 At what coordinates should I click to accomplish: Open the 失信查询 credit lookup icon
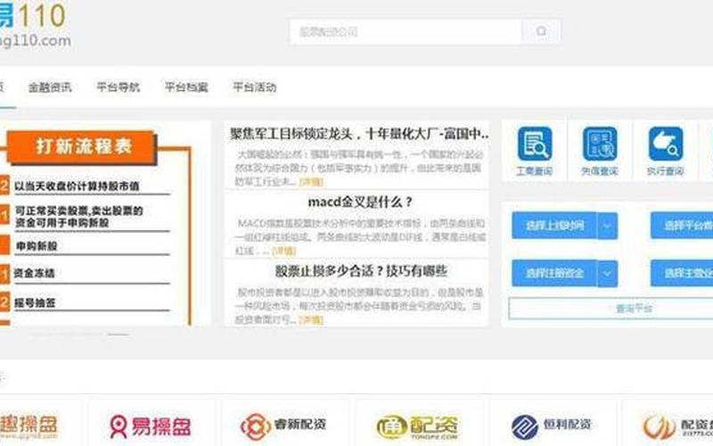pos(600,149)
